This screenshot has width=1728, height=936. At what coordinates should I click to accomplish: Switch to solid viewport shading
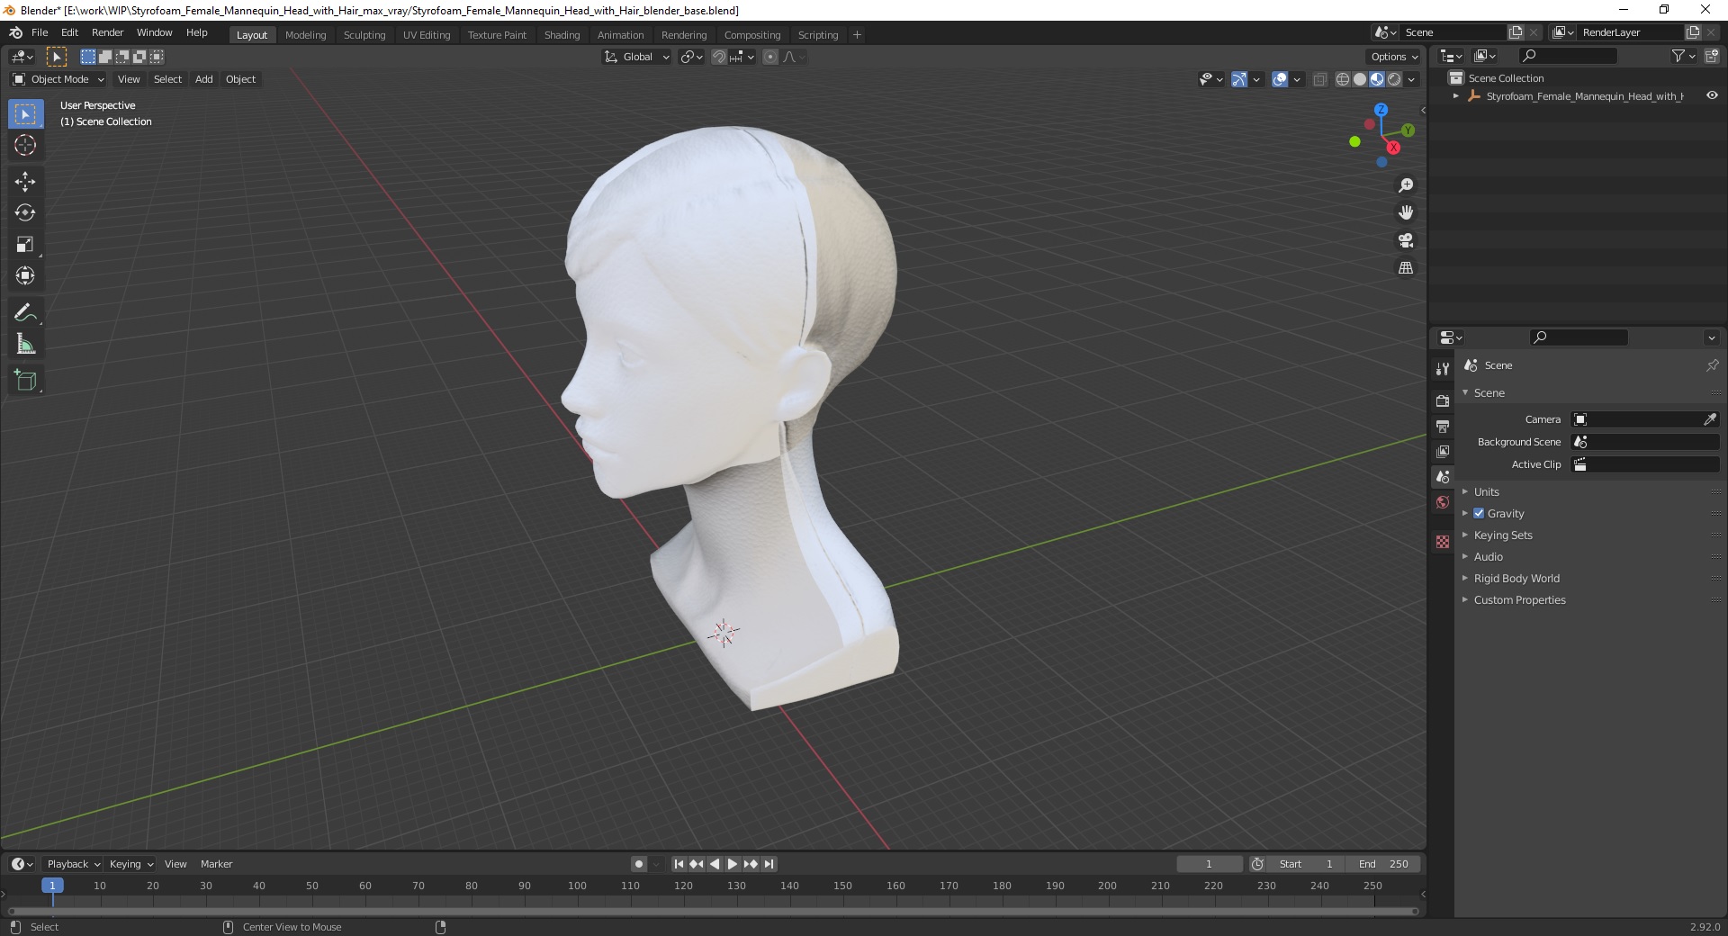1360,79
